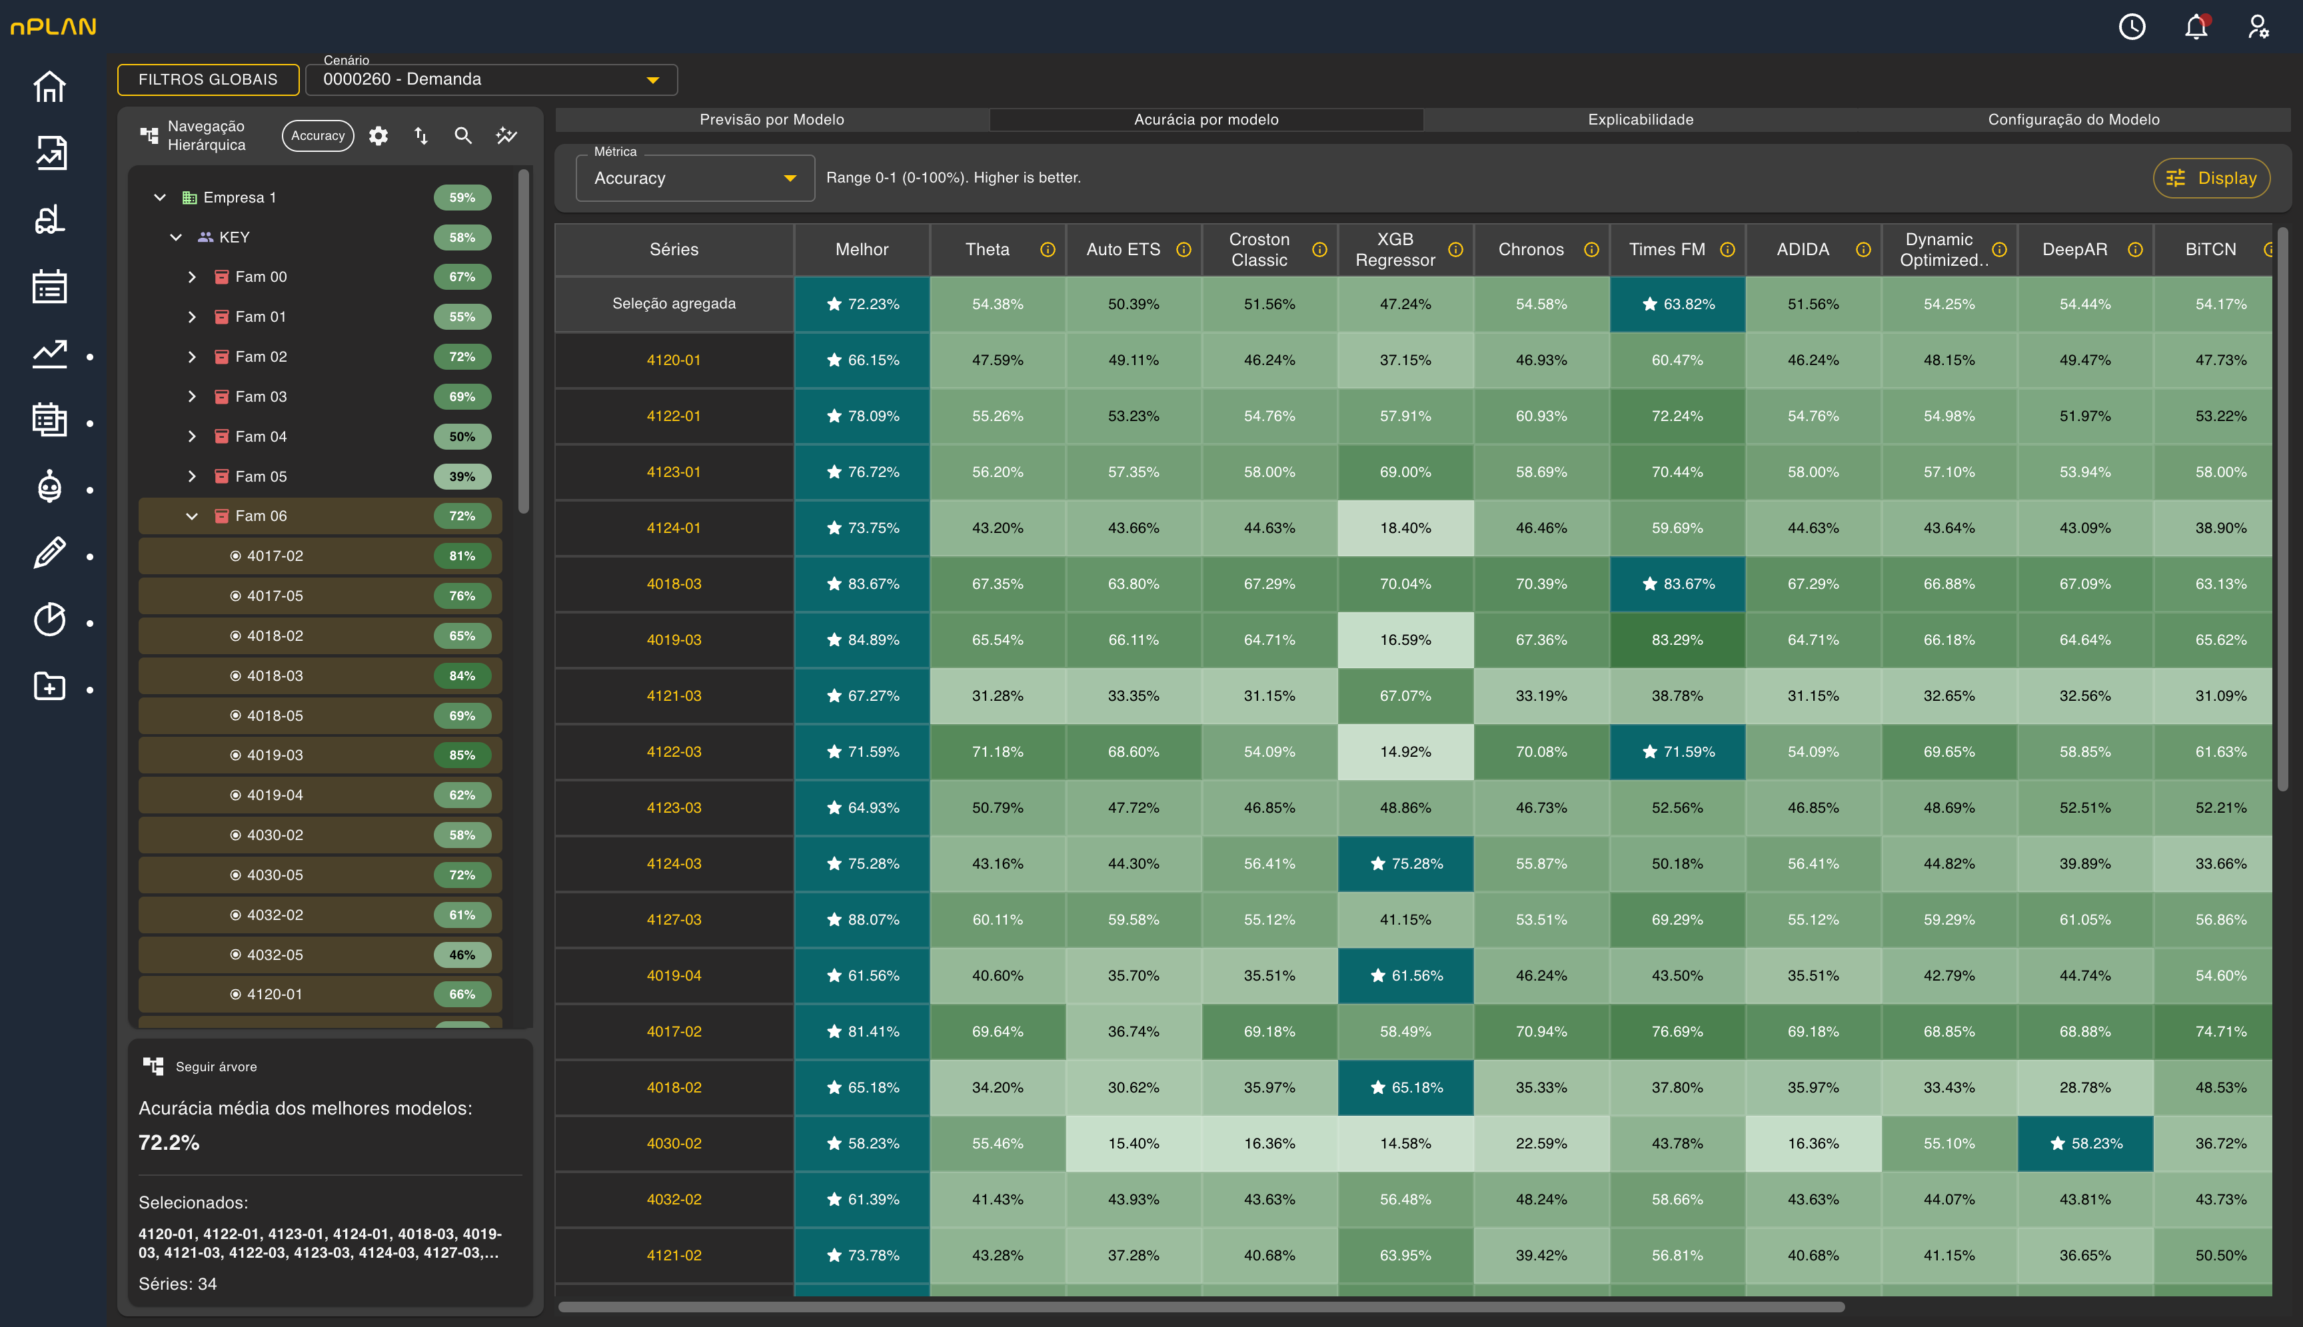Open the Métrica Accuracy dropdown
The height and width of the screenshot is (1327, 2303).
(x=695, y=178)
